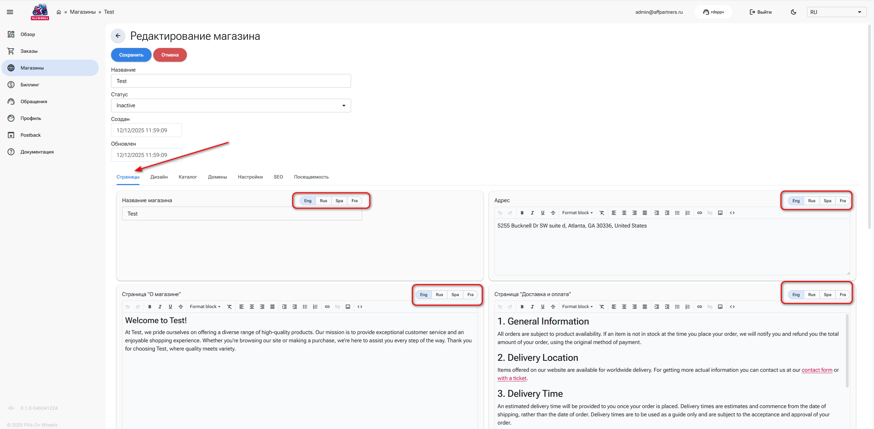Click the Сохранить button
The image size is (874, 429).
[131, 55]
